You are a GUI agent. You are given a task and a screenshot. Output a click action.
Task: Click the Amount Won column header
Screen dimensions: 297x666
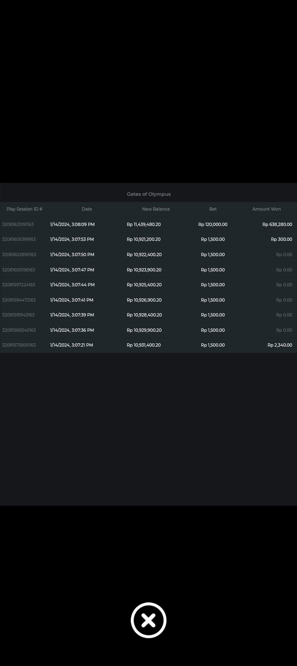tap(266, 209)
